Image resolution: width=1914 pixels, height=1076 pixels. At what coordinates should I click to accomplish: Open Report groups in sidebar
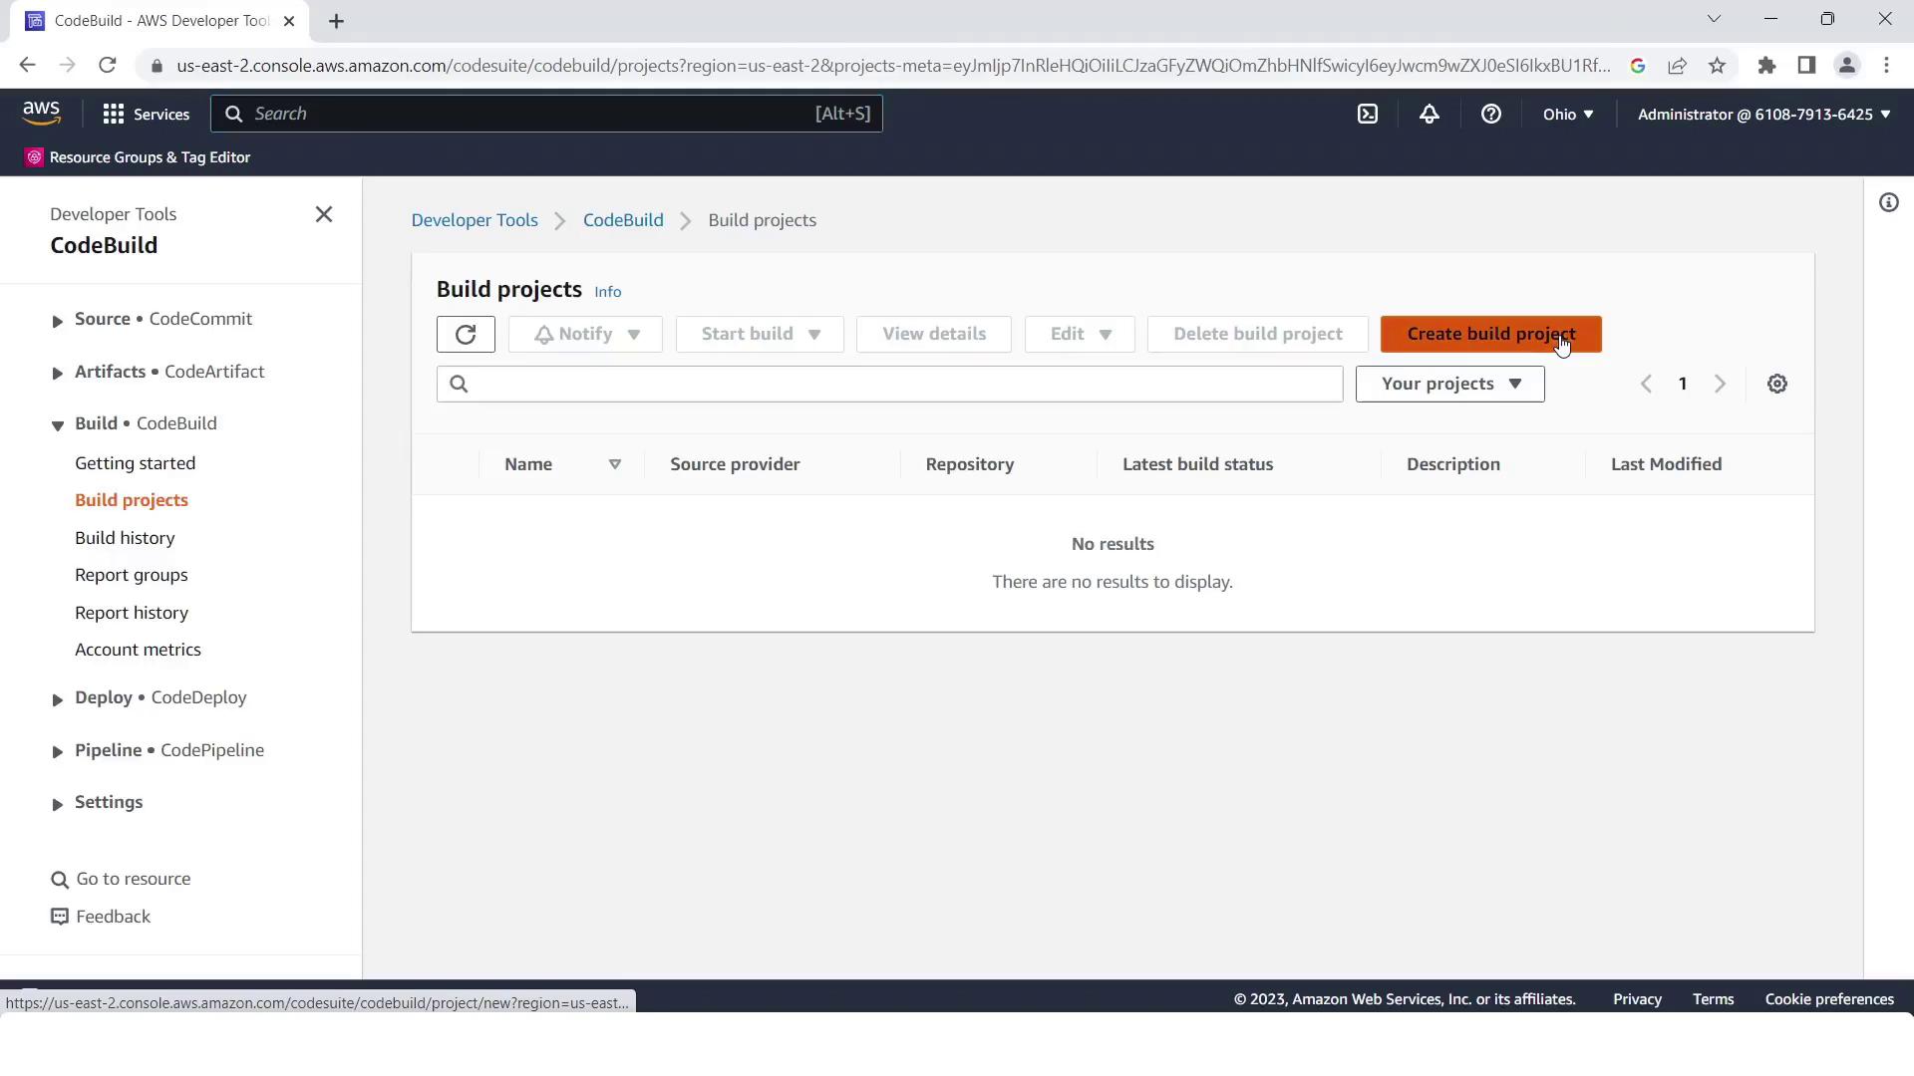coord(131,575)
